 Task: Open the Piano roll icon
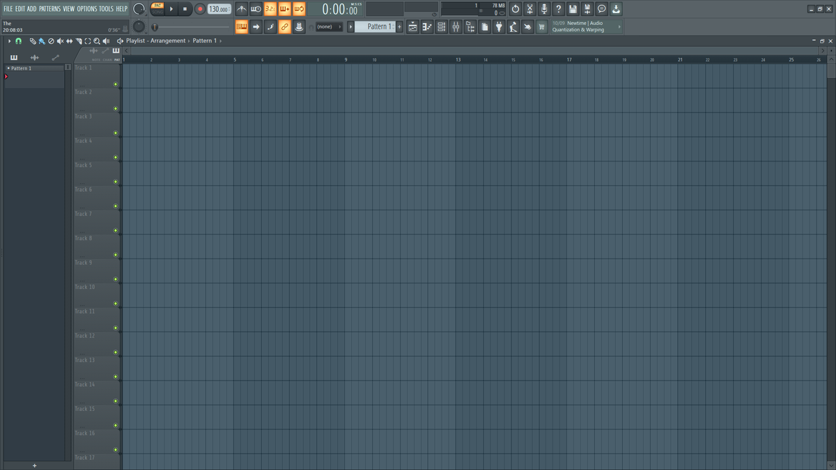click(427, 26)
